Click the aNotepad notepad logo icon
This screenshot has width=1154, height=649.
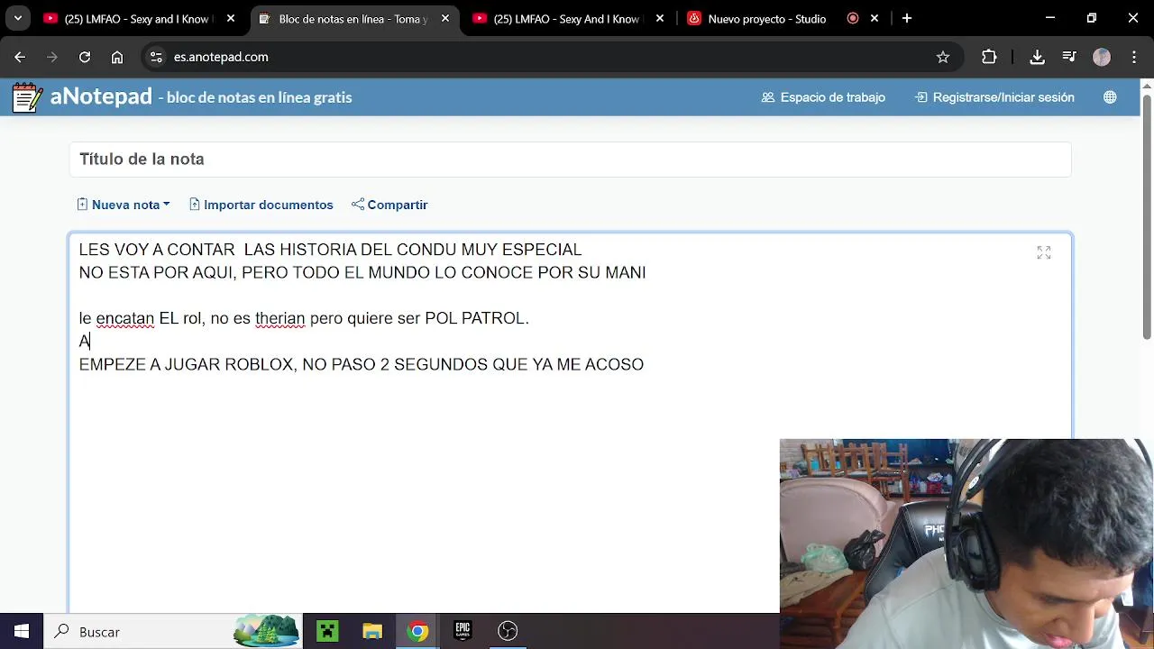[27, 96]
